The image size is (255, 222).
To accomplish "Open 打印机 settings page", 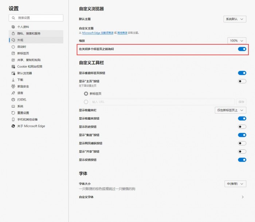I will (36, 100).
